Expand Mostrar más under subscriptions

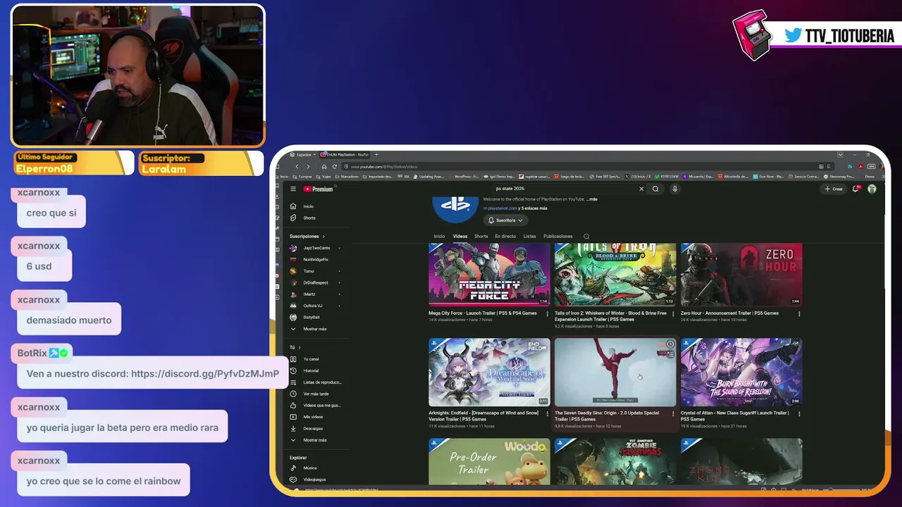pos(315,329)
